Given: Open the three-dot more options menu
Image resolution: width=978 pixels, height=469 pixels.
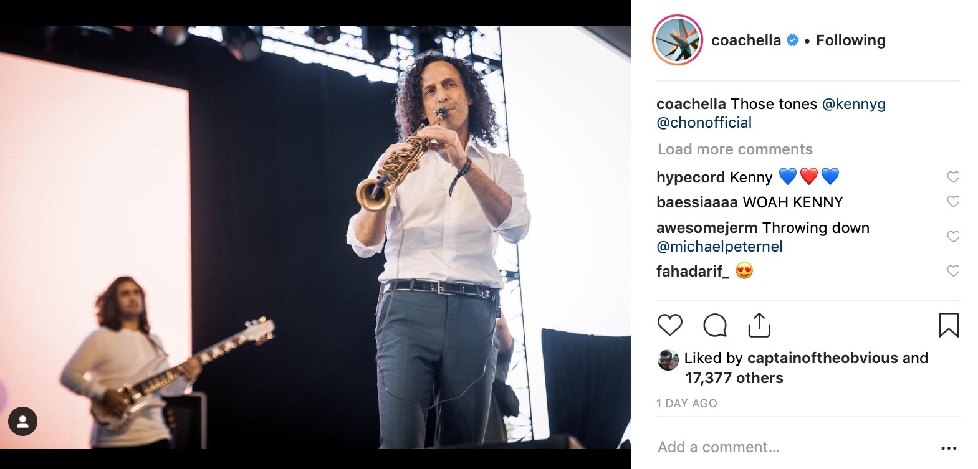Looking at the screenshot, I should click(x=948, y=448).
